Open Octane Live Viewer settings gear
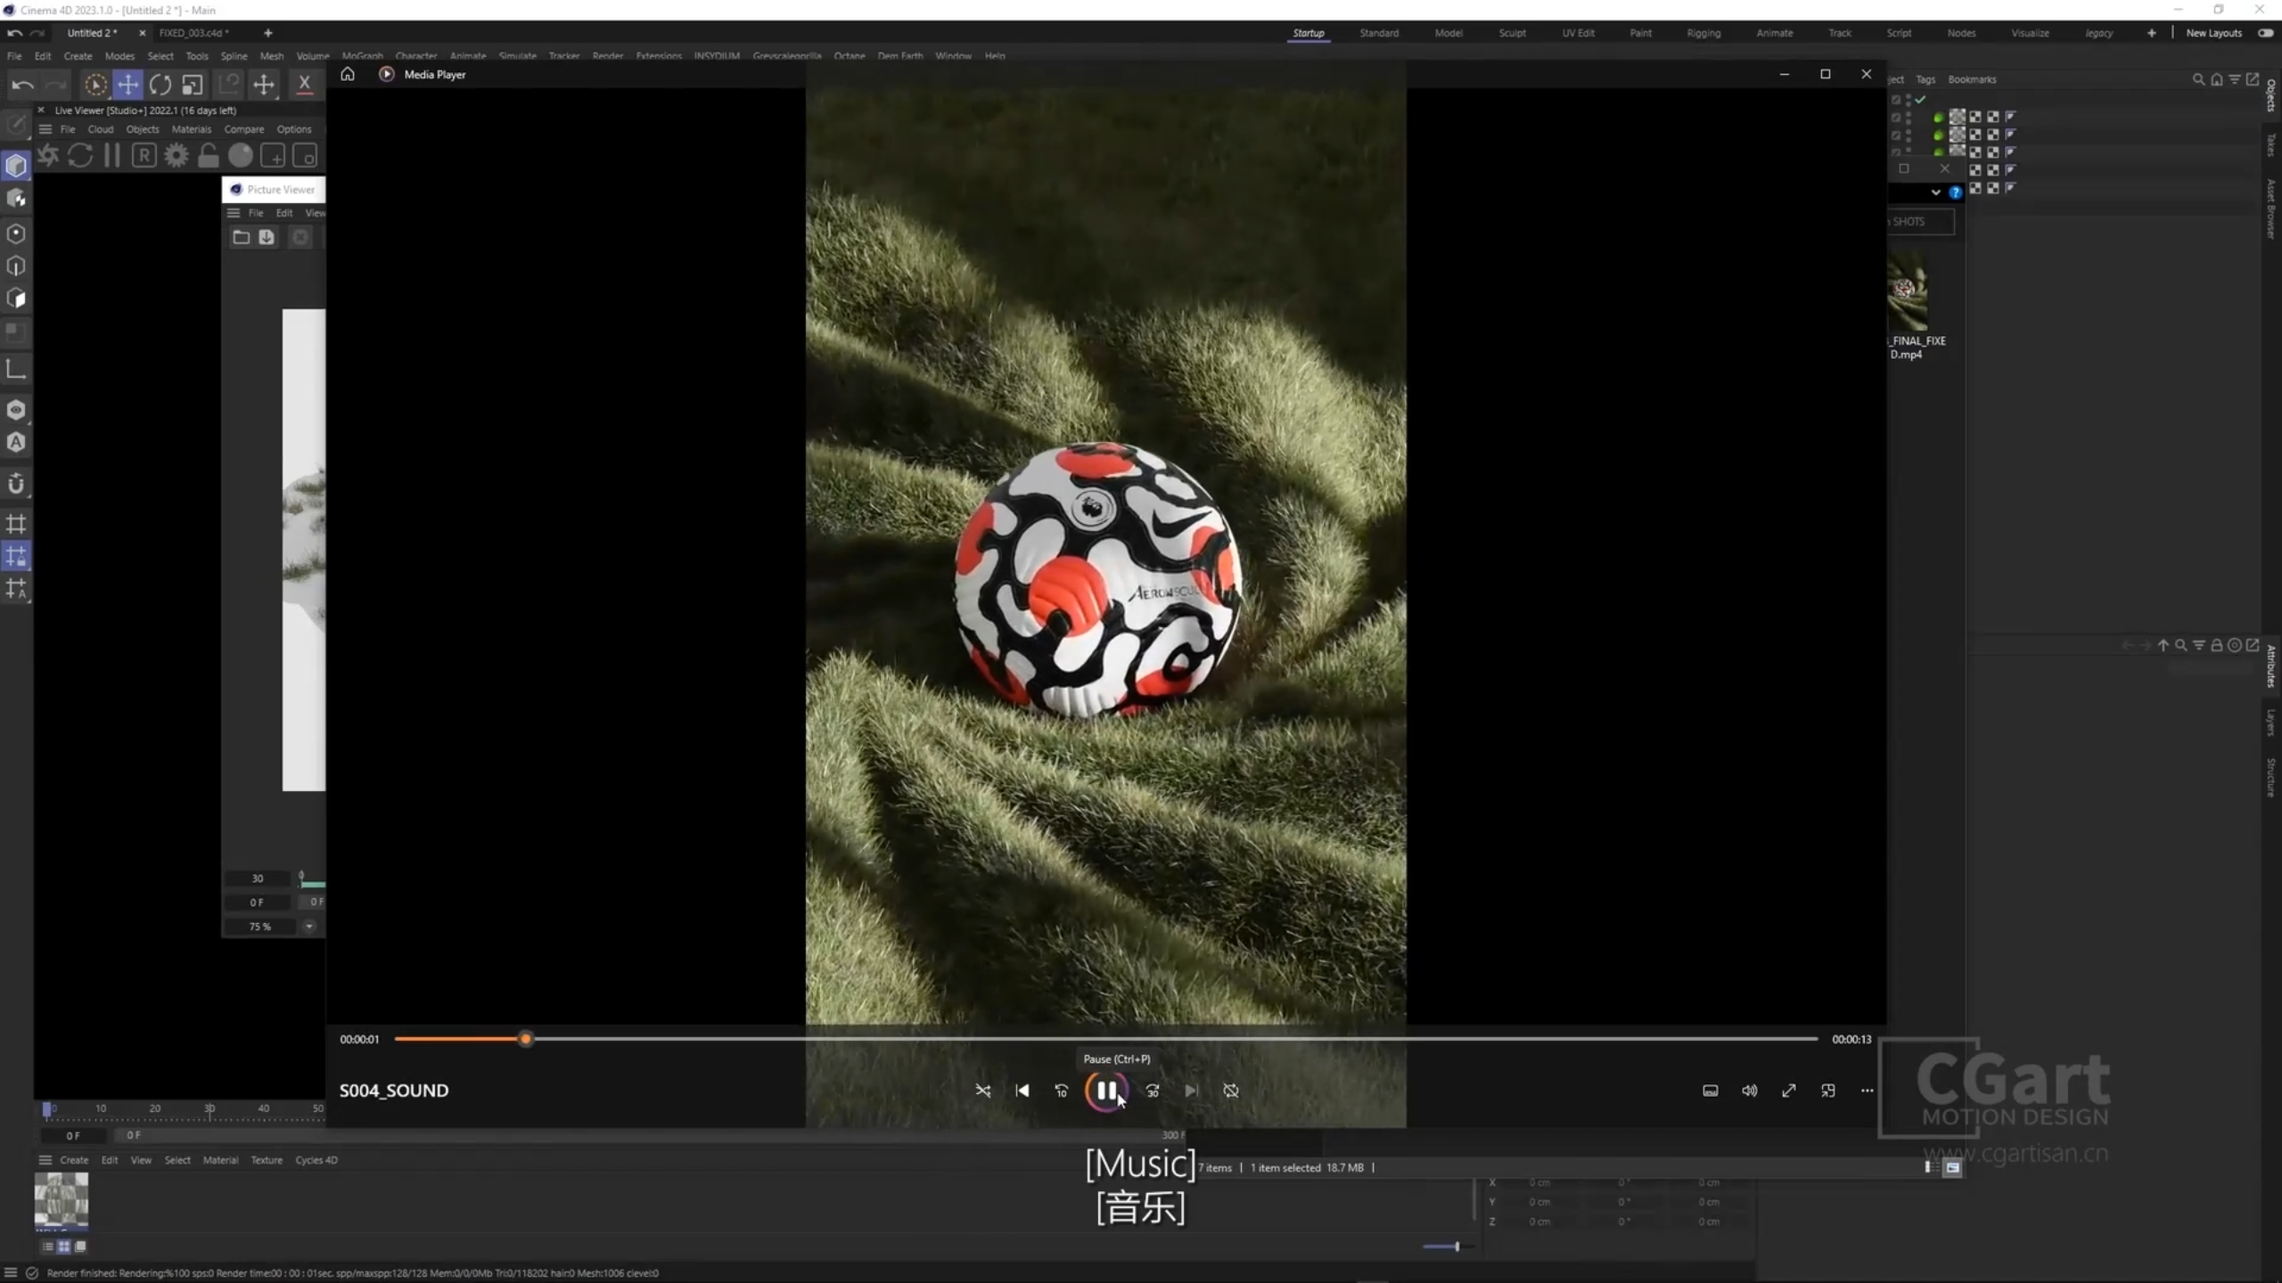The width and height of the screenshot is (2282, 1283). click(176, 156)
